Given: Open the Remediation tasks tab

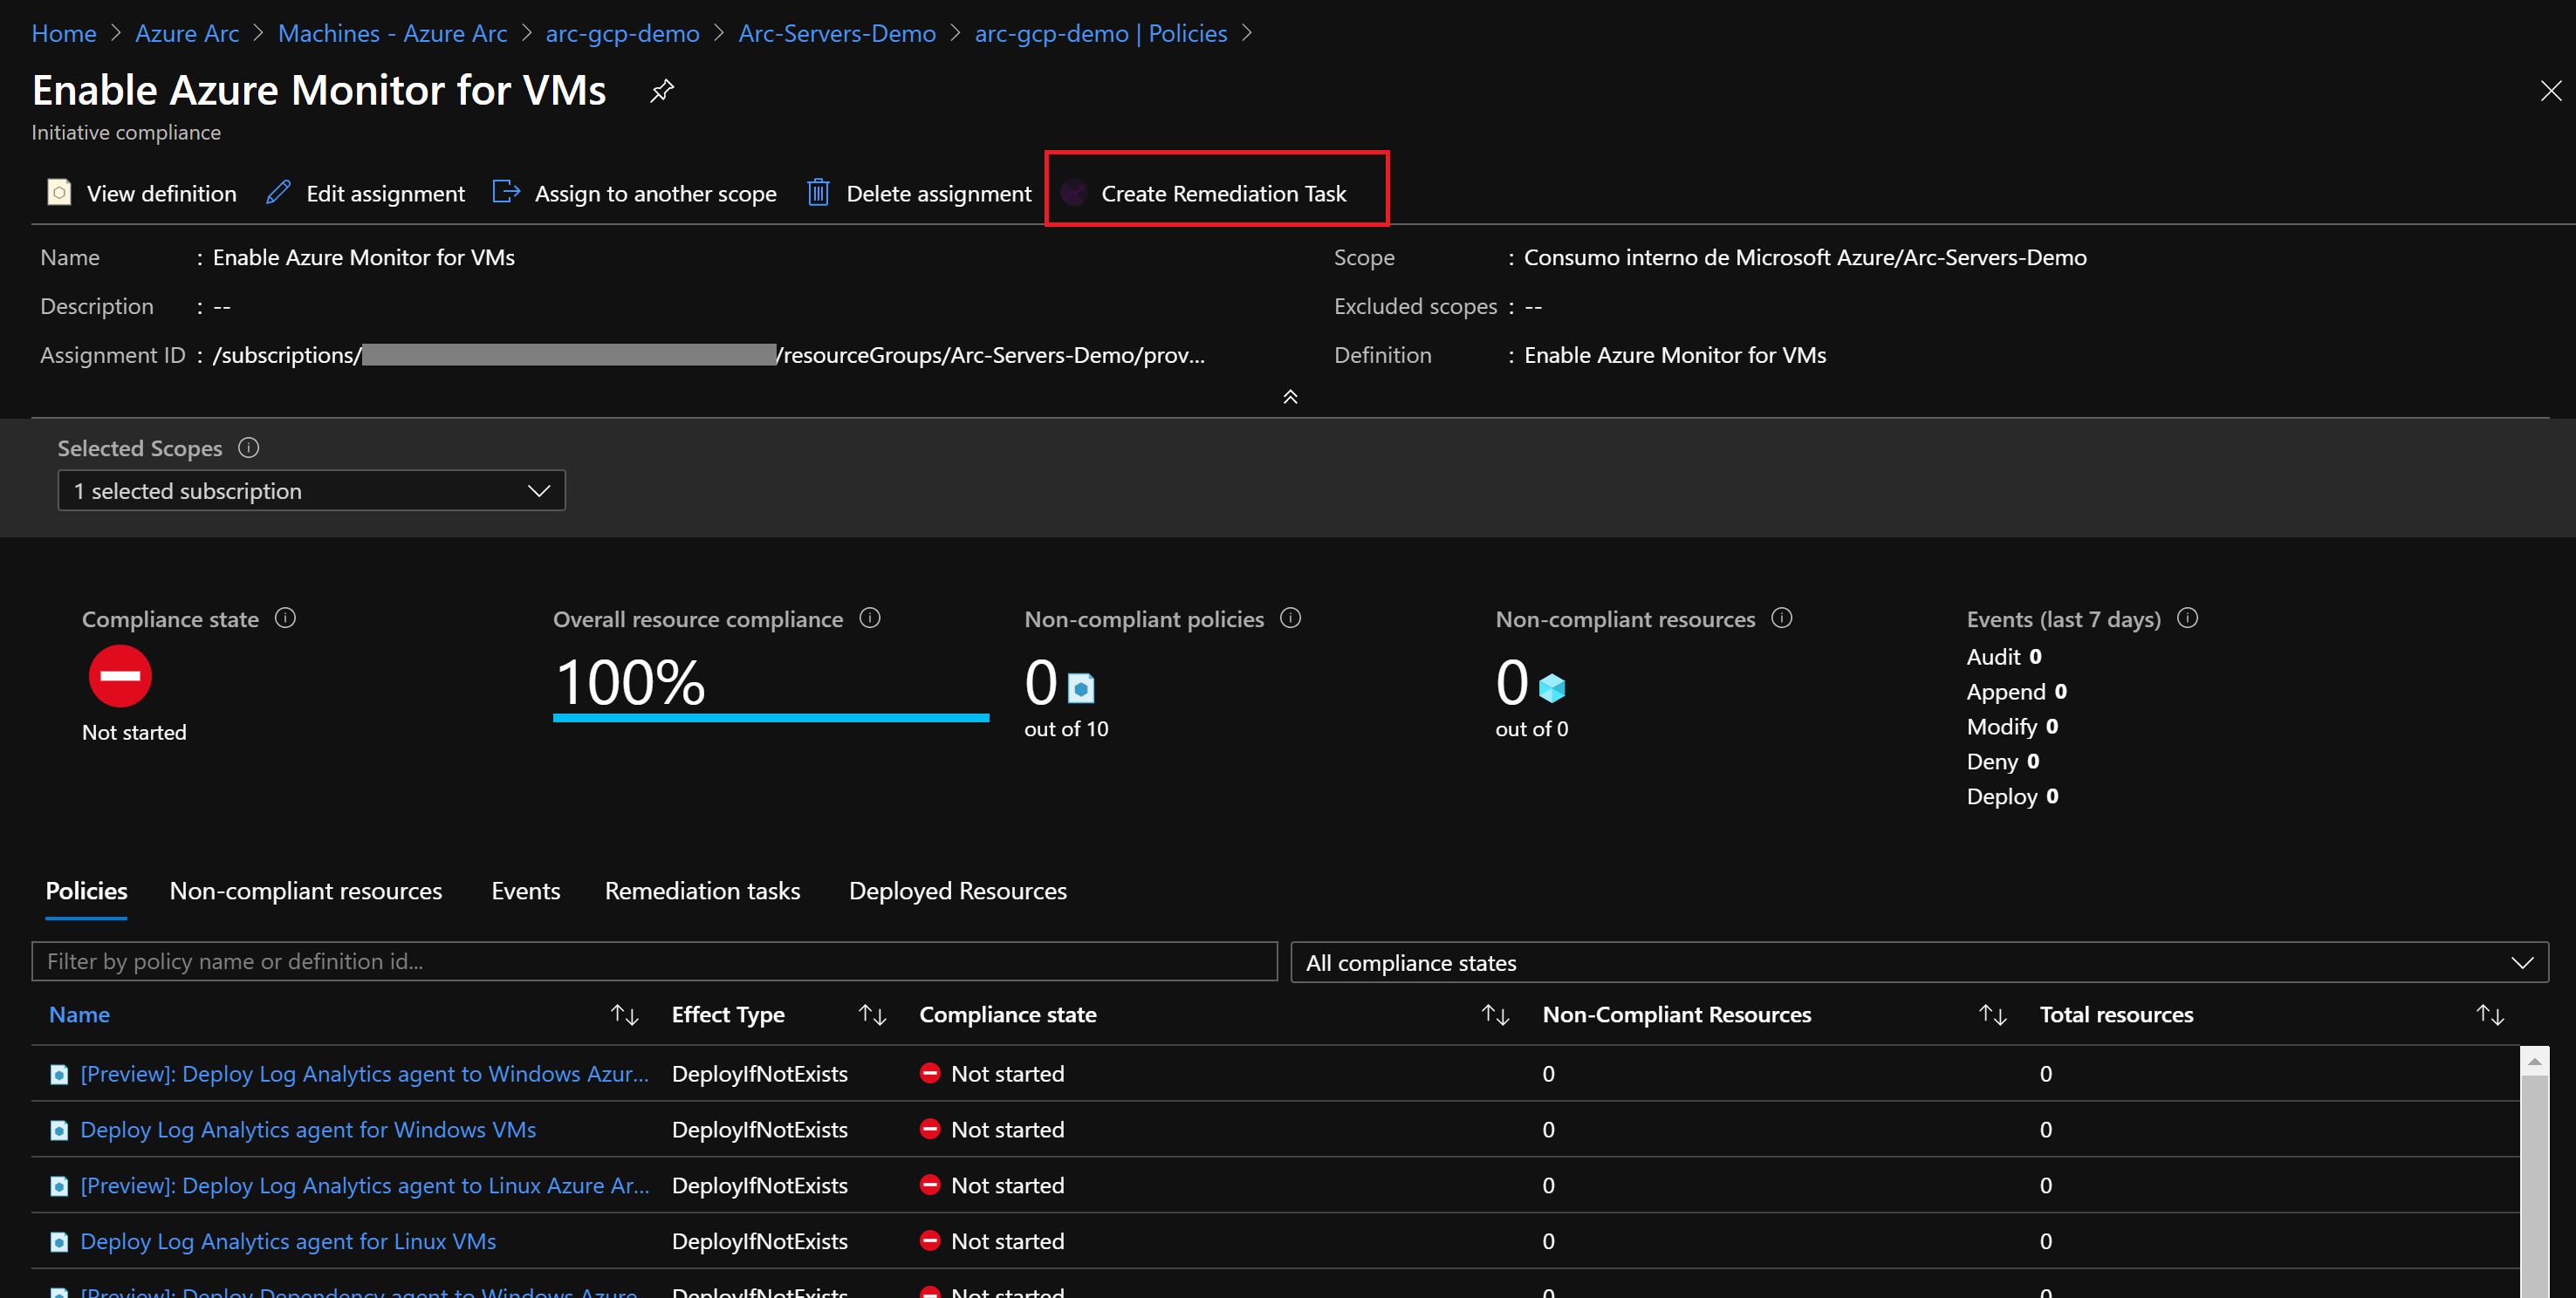Looking at the screenshot, I should [x=702, y=891].
